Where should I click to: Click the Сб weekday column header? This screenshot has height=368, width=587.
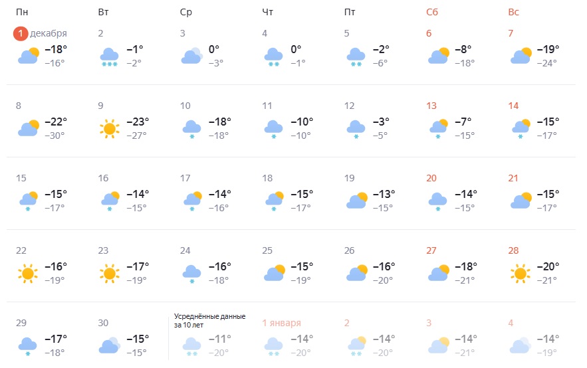(433, 12)
